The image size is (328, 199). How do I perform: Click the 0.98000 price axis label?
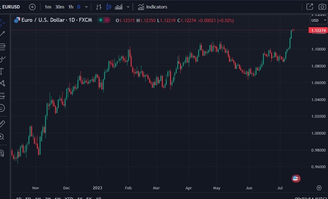coord(319,150)
